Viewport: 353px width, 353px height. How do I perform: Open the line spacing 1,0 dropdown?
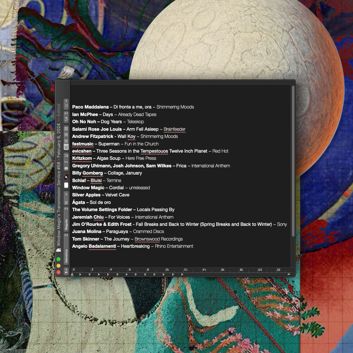coord(66,117)
